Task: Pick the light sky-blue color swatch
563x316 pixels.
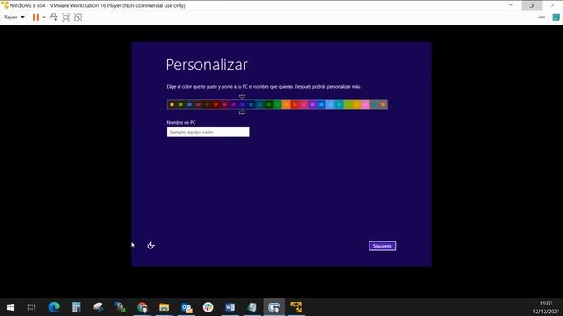Action: click(x=331, y=104)
